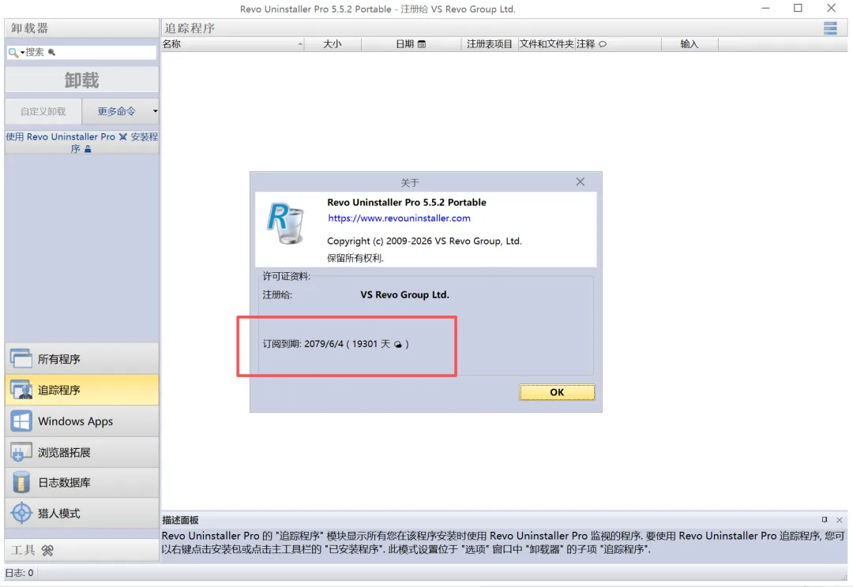Sort by 大小 column header

point(333,44)
